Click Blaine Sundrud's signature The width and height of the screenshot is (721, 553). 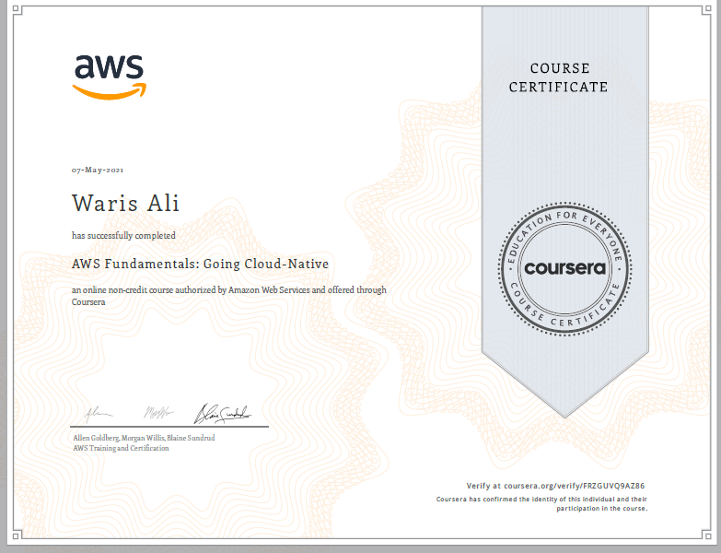pyautogui.click(x=223, y=414)
